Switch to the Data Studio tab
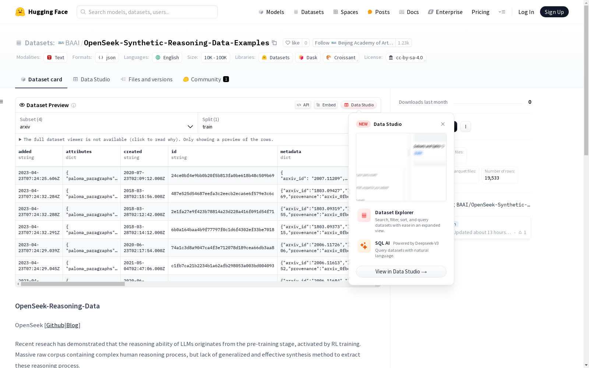 click(x=91, y=79)
